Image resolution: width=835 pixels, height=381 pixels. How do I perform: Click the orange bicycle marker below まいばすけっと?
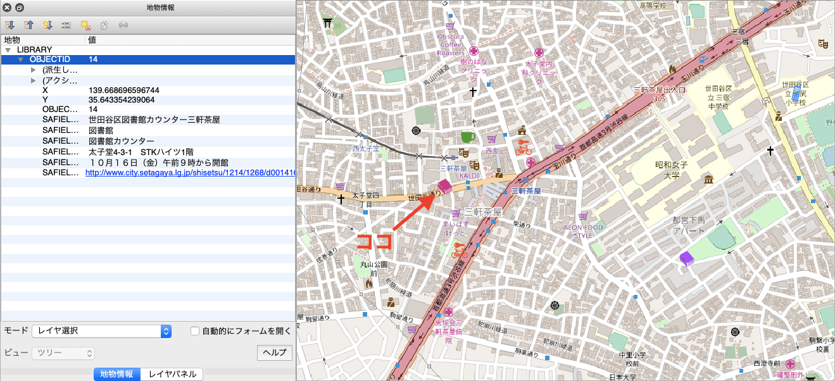(x=460, y=251)
